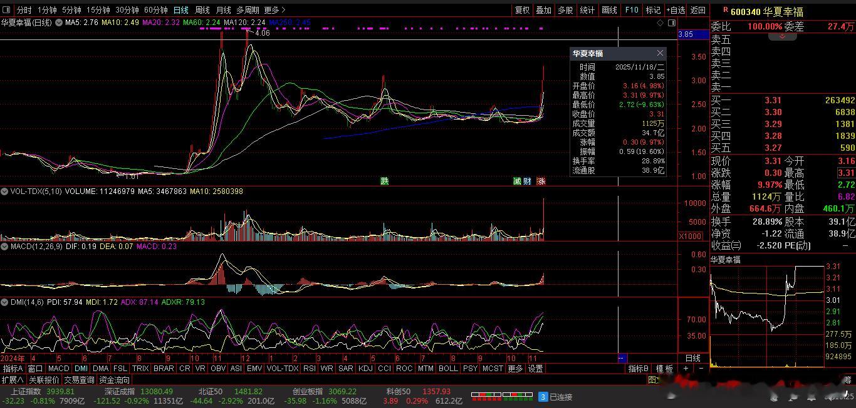Viewport: 856px width, 408px height.
Task: Toggle the right panel icon above the chart
Action: coord(672,23)
